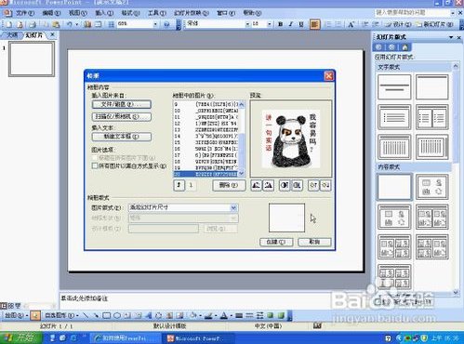The height and width of the screenshot is (344, 464).
Task: Select the Title Slide layout thumbnail
Action: coord(394,87)
